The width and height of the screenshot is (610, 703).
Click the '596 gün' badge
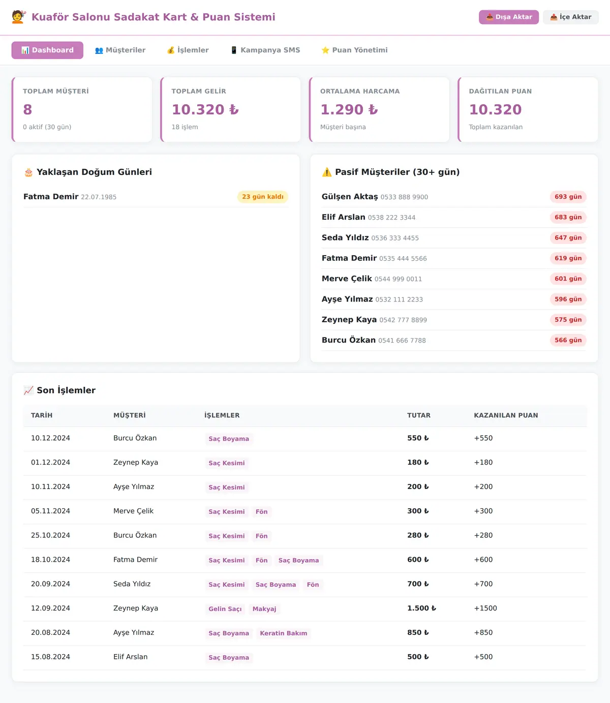pos(568,299)
